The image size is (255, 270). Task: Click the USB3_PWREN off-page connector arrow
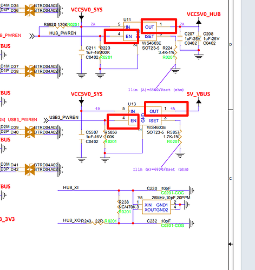(x=46, y=120)
